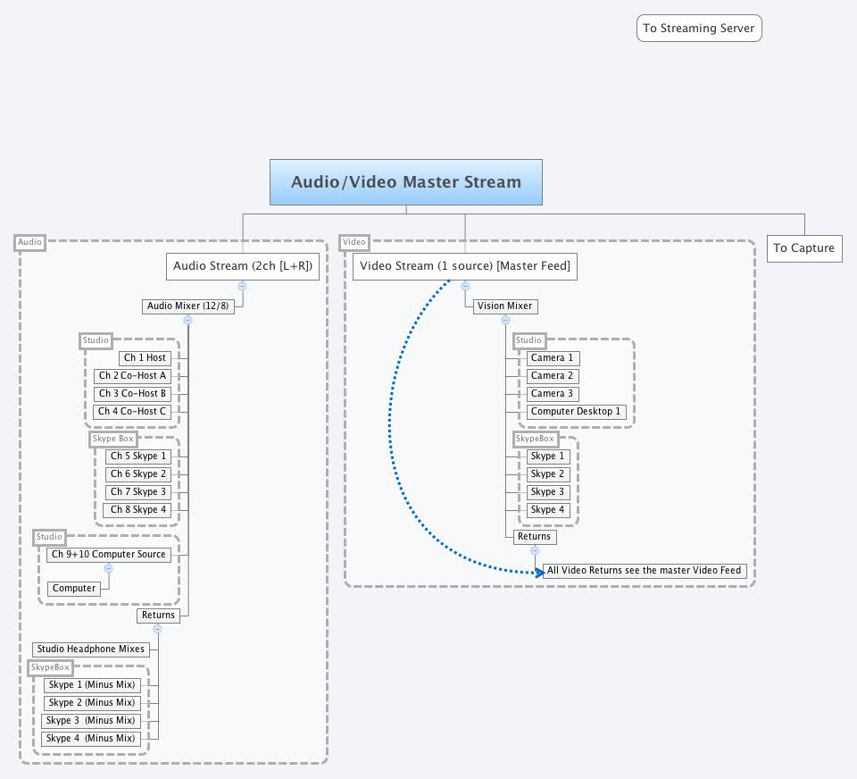Viewport: 857px width, 779px height.
Task: Collapse toggle under video Returns node
Action: [x=535, y=551]
